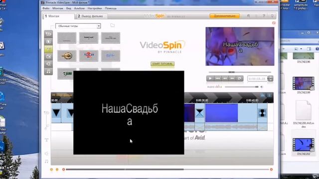Click the timecode counter field
This screenshot has width=319, height=179.
point(257,79)
